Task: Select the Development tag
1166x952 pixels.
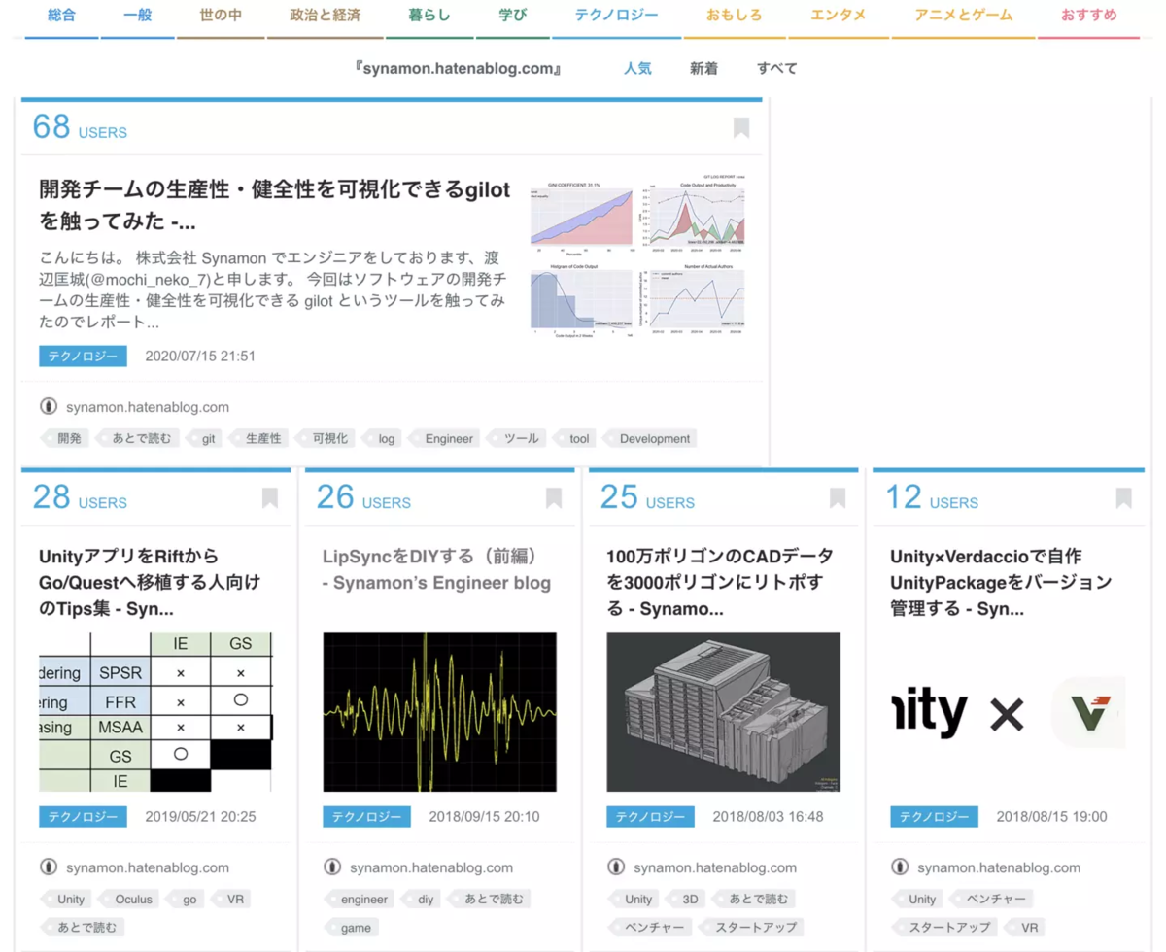Action: tap(651, 438)
